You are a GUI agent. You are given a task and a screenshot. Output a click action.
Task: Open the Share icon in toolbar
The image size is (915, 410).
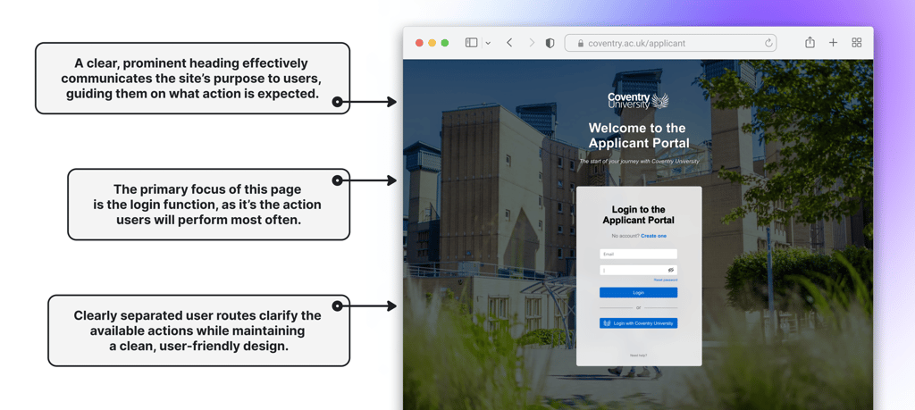tap(810, 42)
